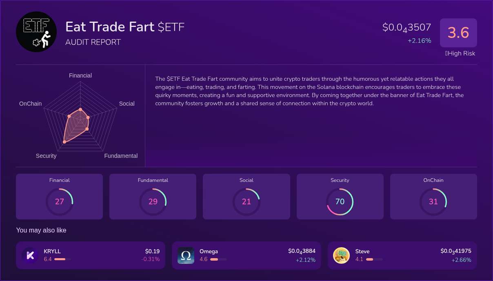
Task: Click the Eat Trade Fart token logo
Action: pos(36,32)
